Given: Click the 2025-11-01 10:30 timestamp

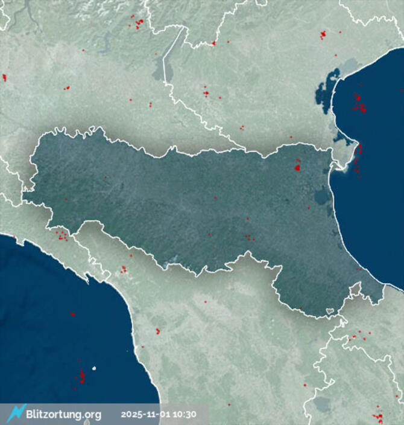Looking at the screenshot, I should pos(159,415).
